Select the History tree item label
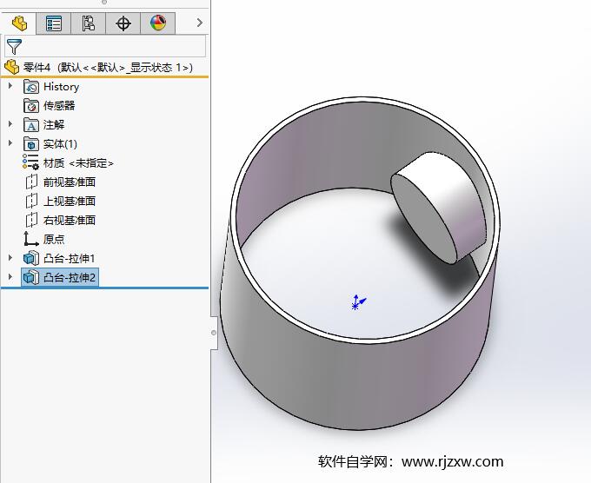591x483 pixels. click(x=61, y=87)
